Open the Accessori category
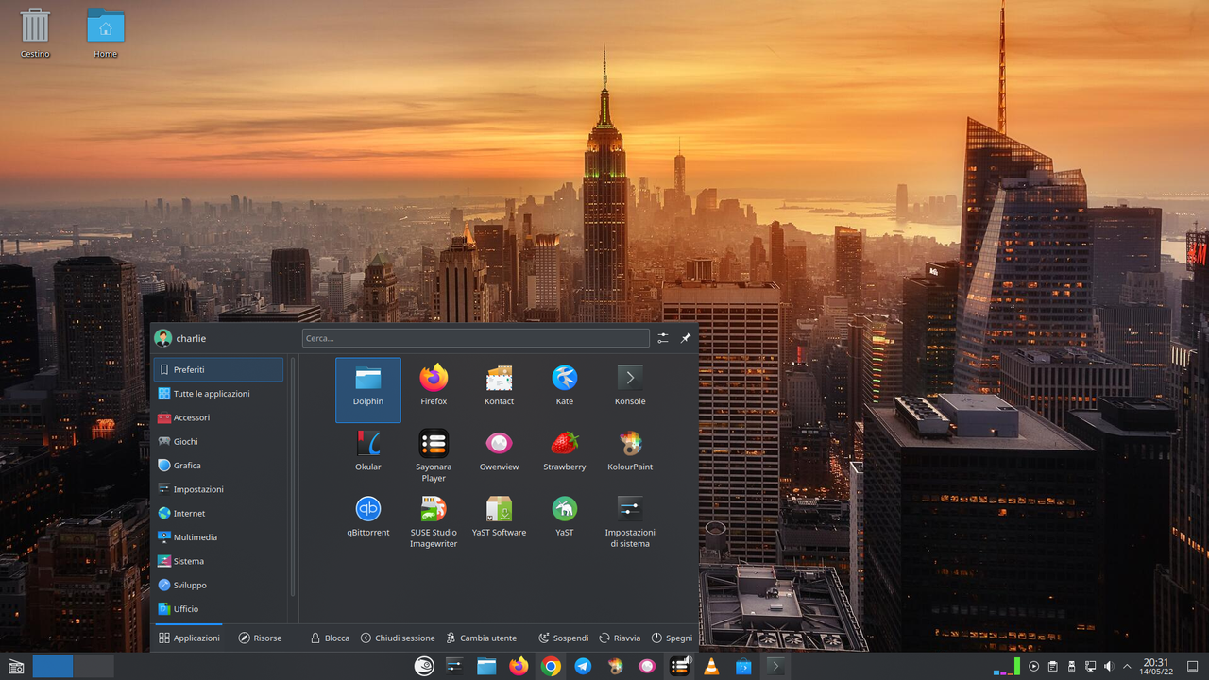Screen dimensions: 1209x680 (218, 417)
